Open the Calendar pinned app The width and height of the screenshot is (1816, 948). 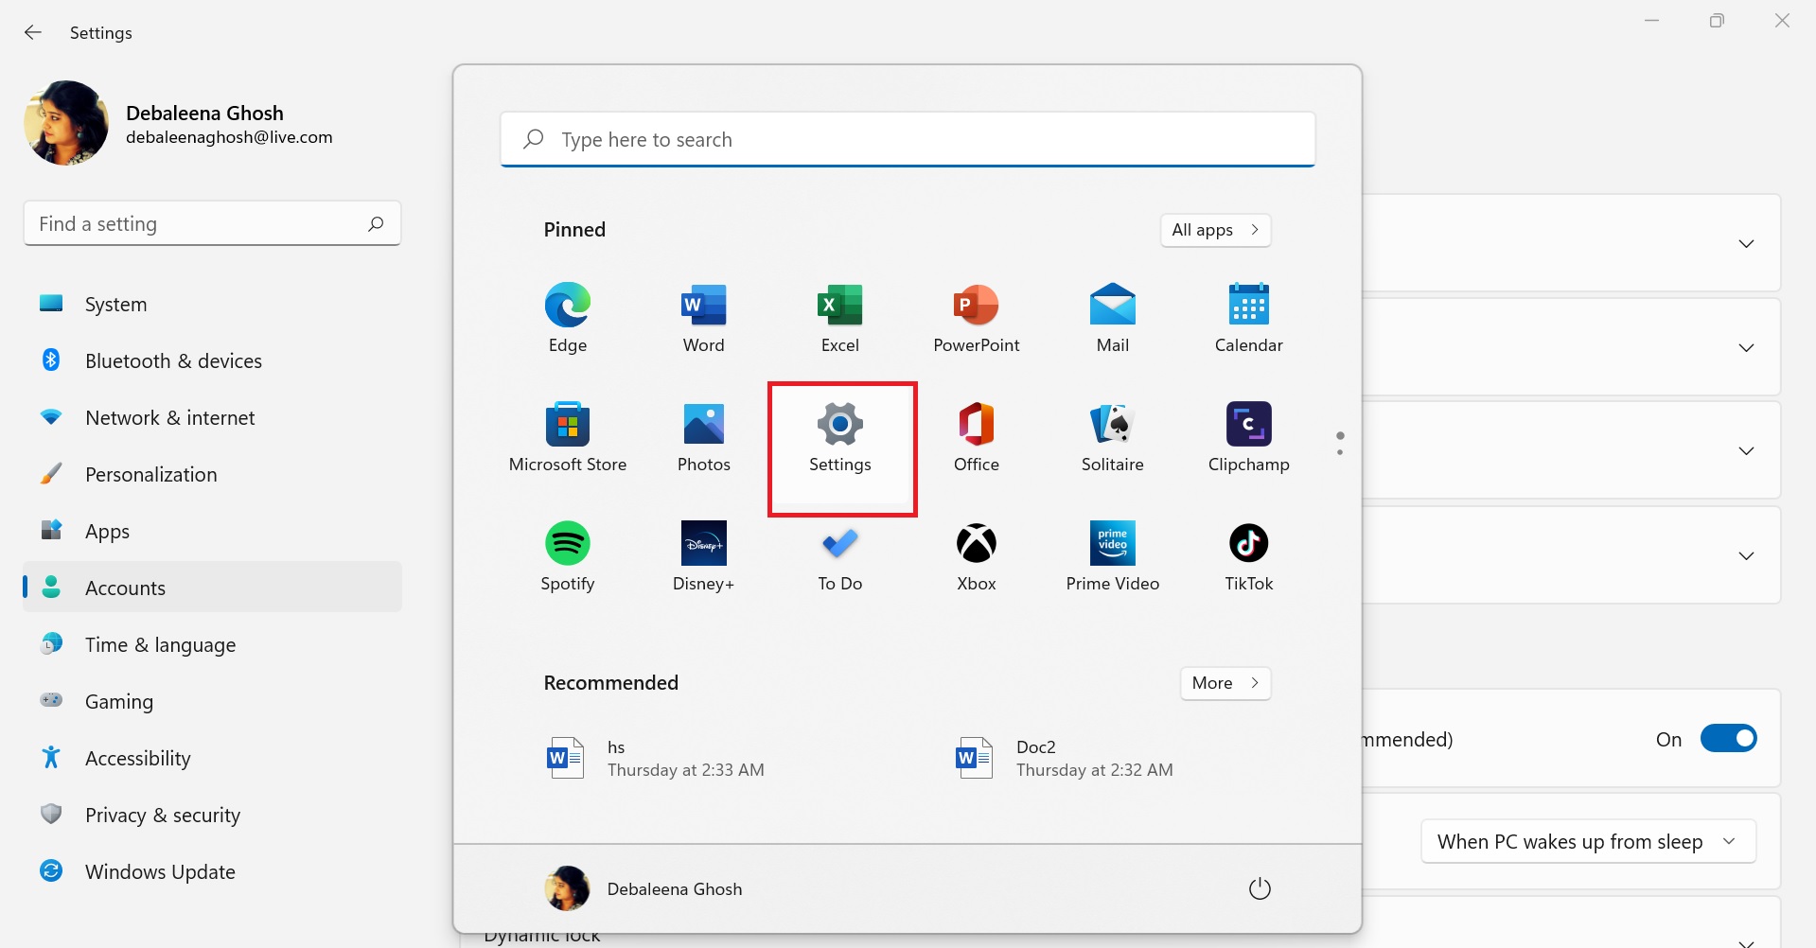pos(1249,318)
